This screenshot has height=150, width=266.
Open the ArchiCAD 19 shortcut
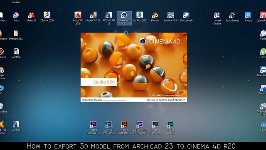click(x=93, y=17)
